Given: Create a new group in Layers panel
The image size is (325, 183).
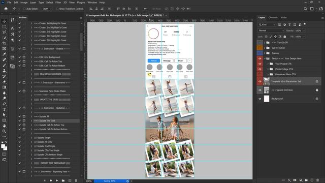Looking at the screenshot, I should (306, 180).
